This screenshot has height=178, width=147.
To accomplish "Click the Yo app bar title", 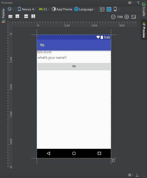I will [42, 45].
